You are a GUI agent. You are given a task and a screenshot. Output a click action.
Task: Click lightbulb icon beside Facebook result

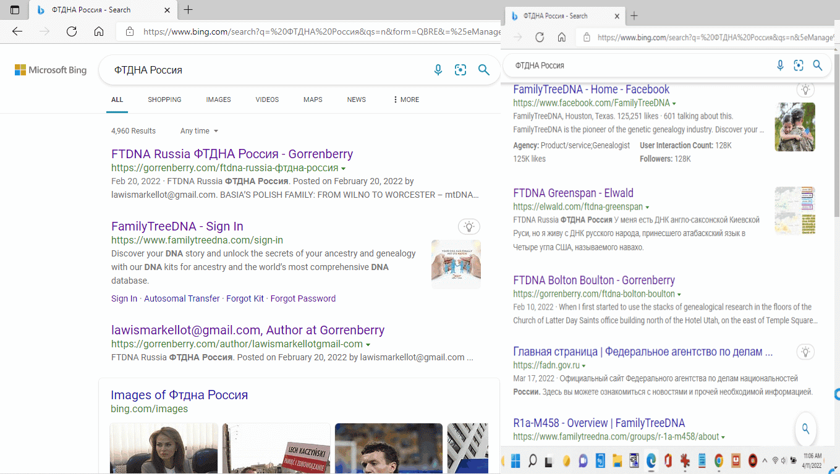[x=805, y=89]
